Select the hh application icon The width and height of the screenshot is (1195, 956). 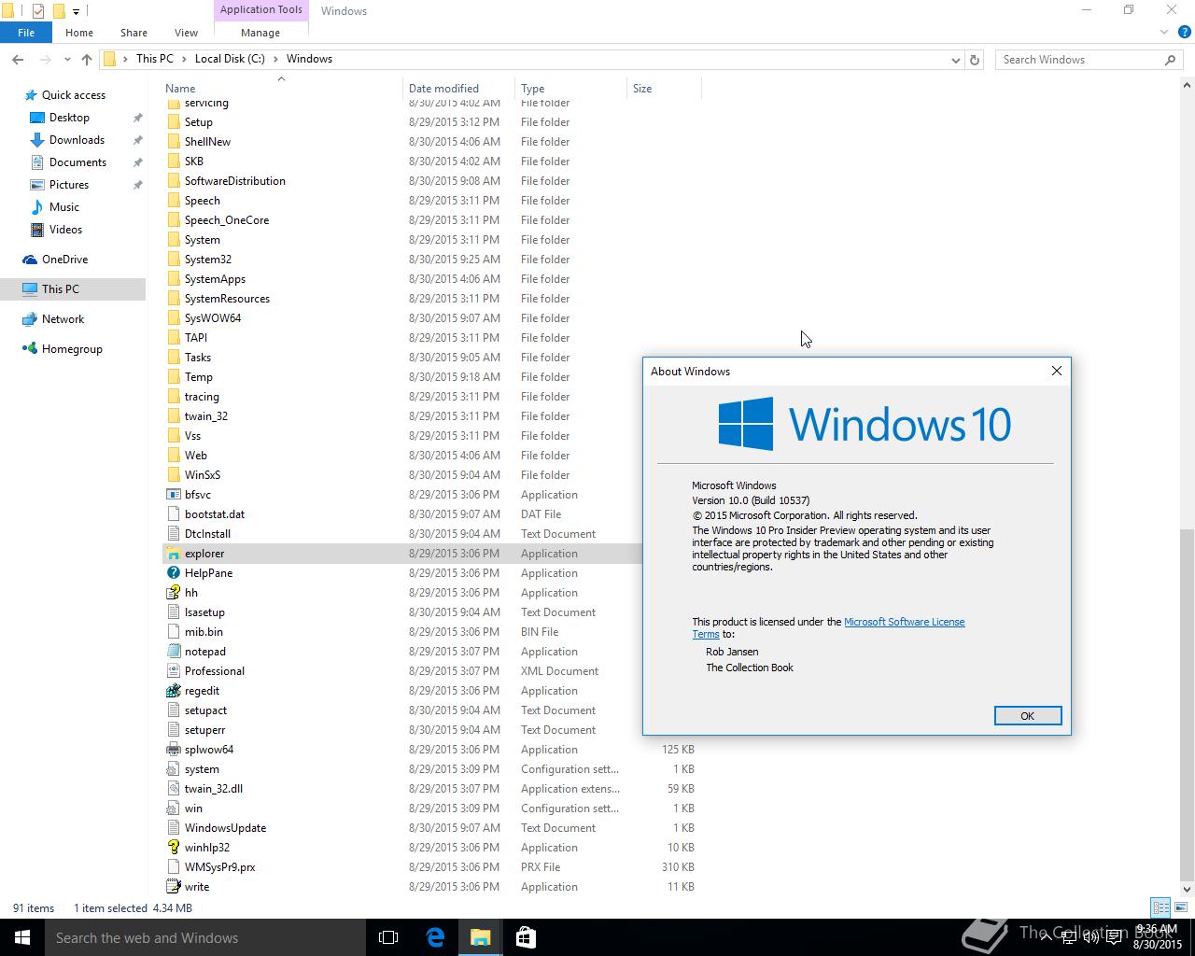point(173,593)
